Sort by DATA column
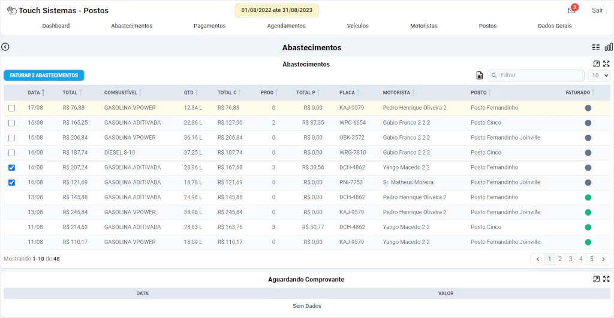This screenshot has height=318, width=614. (x=36, y=93)
